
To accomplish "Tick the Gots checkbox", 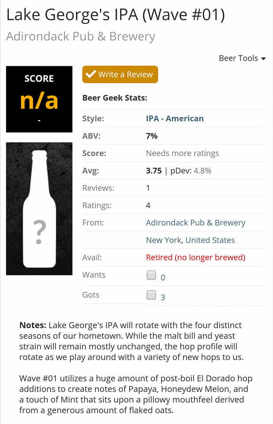I will 151,295.
